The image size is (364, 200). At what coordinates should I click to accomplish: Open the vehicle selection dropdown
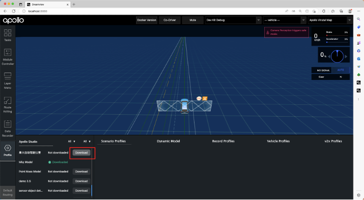point(284,20)
